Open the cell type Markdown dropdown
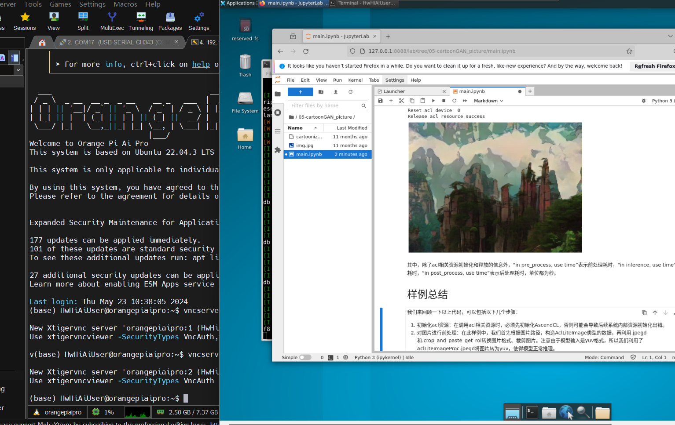This screenshot has height=425, width=675. point(488,101)
